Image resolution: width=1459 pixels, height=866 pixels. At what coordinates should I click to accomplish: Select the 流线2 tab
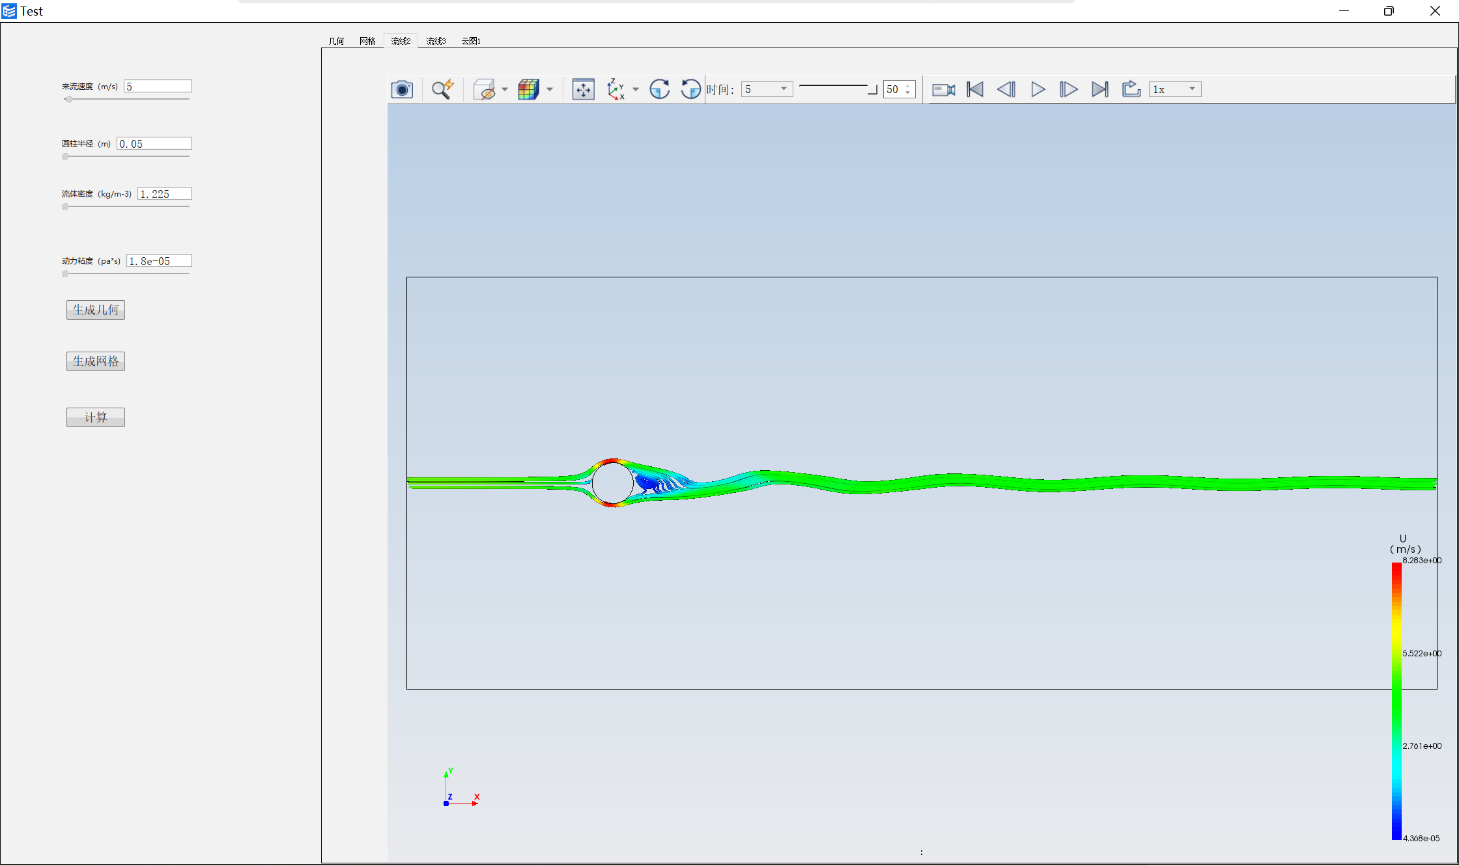click(401, 40)
